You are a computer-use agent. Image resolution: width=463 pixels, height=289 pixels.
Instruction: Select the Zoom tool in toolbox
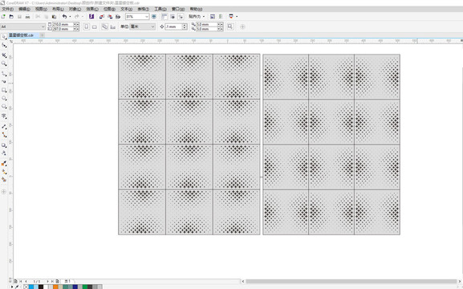(x=4, y=63)
